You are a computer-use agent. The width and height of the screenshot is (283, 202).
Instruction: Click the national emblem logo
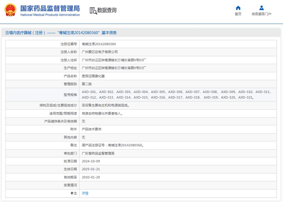click(10, 10)
